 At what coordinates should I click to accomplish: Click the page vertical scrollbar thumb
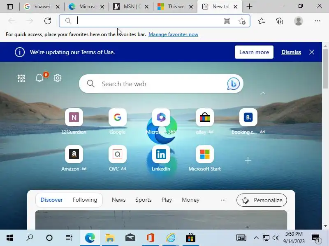325,69
